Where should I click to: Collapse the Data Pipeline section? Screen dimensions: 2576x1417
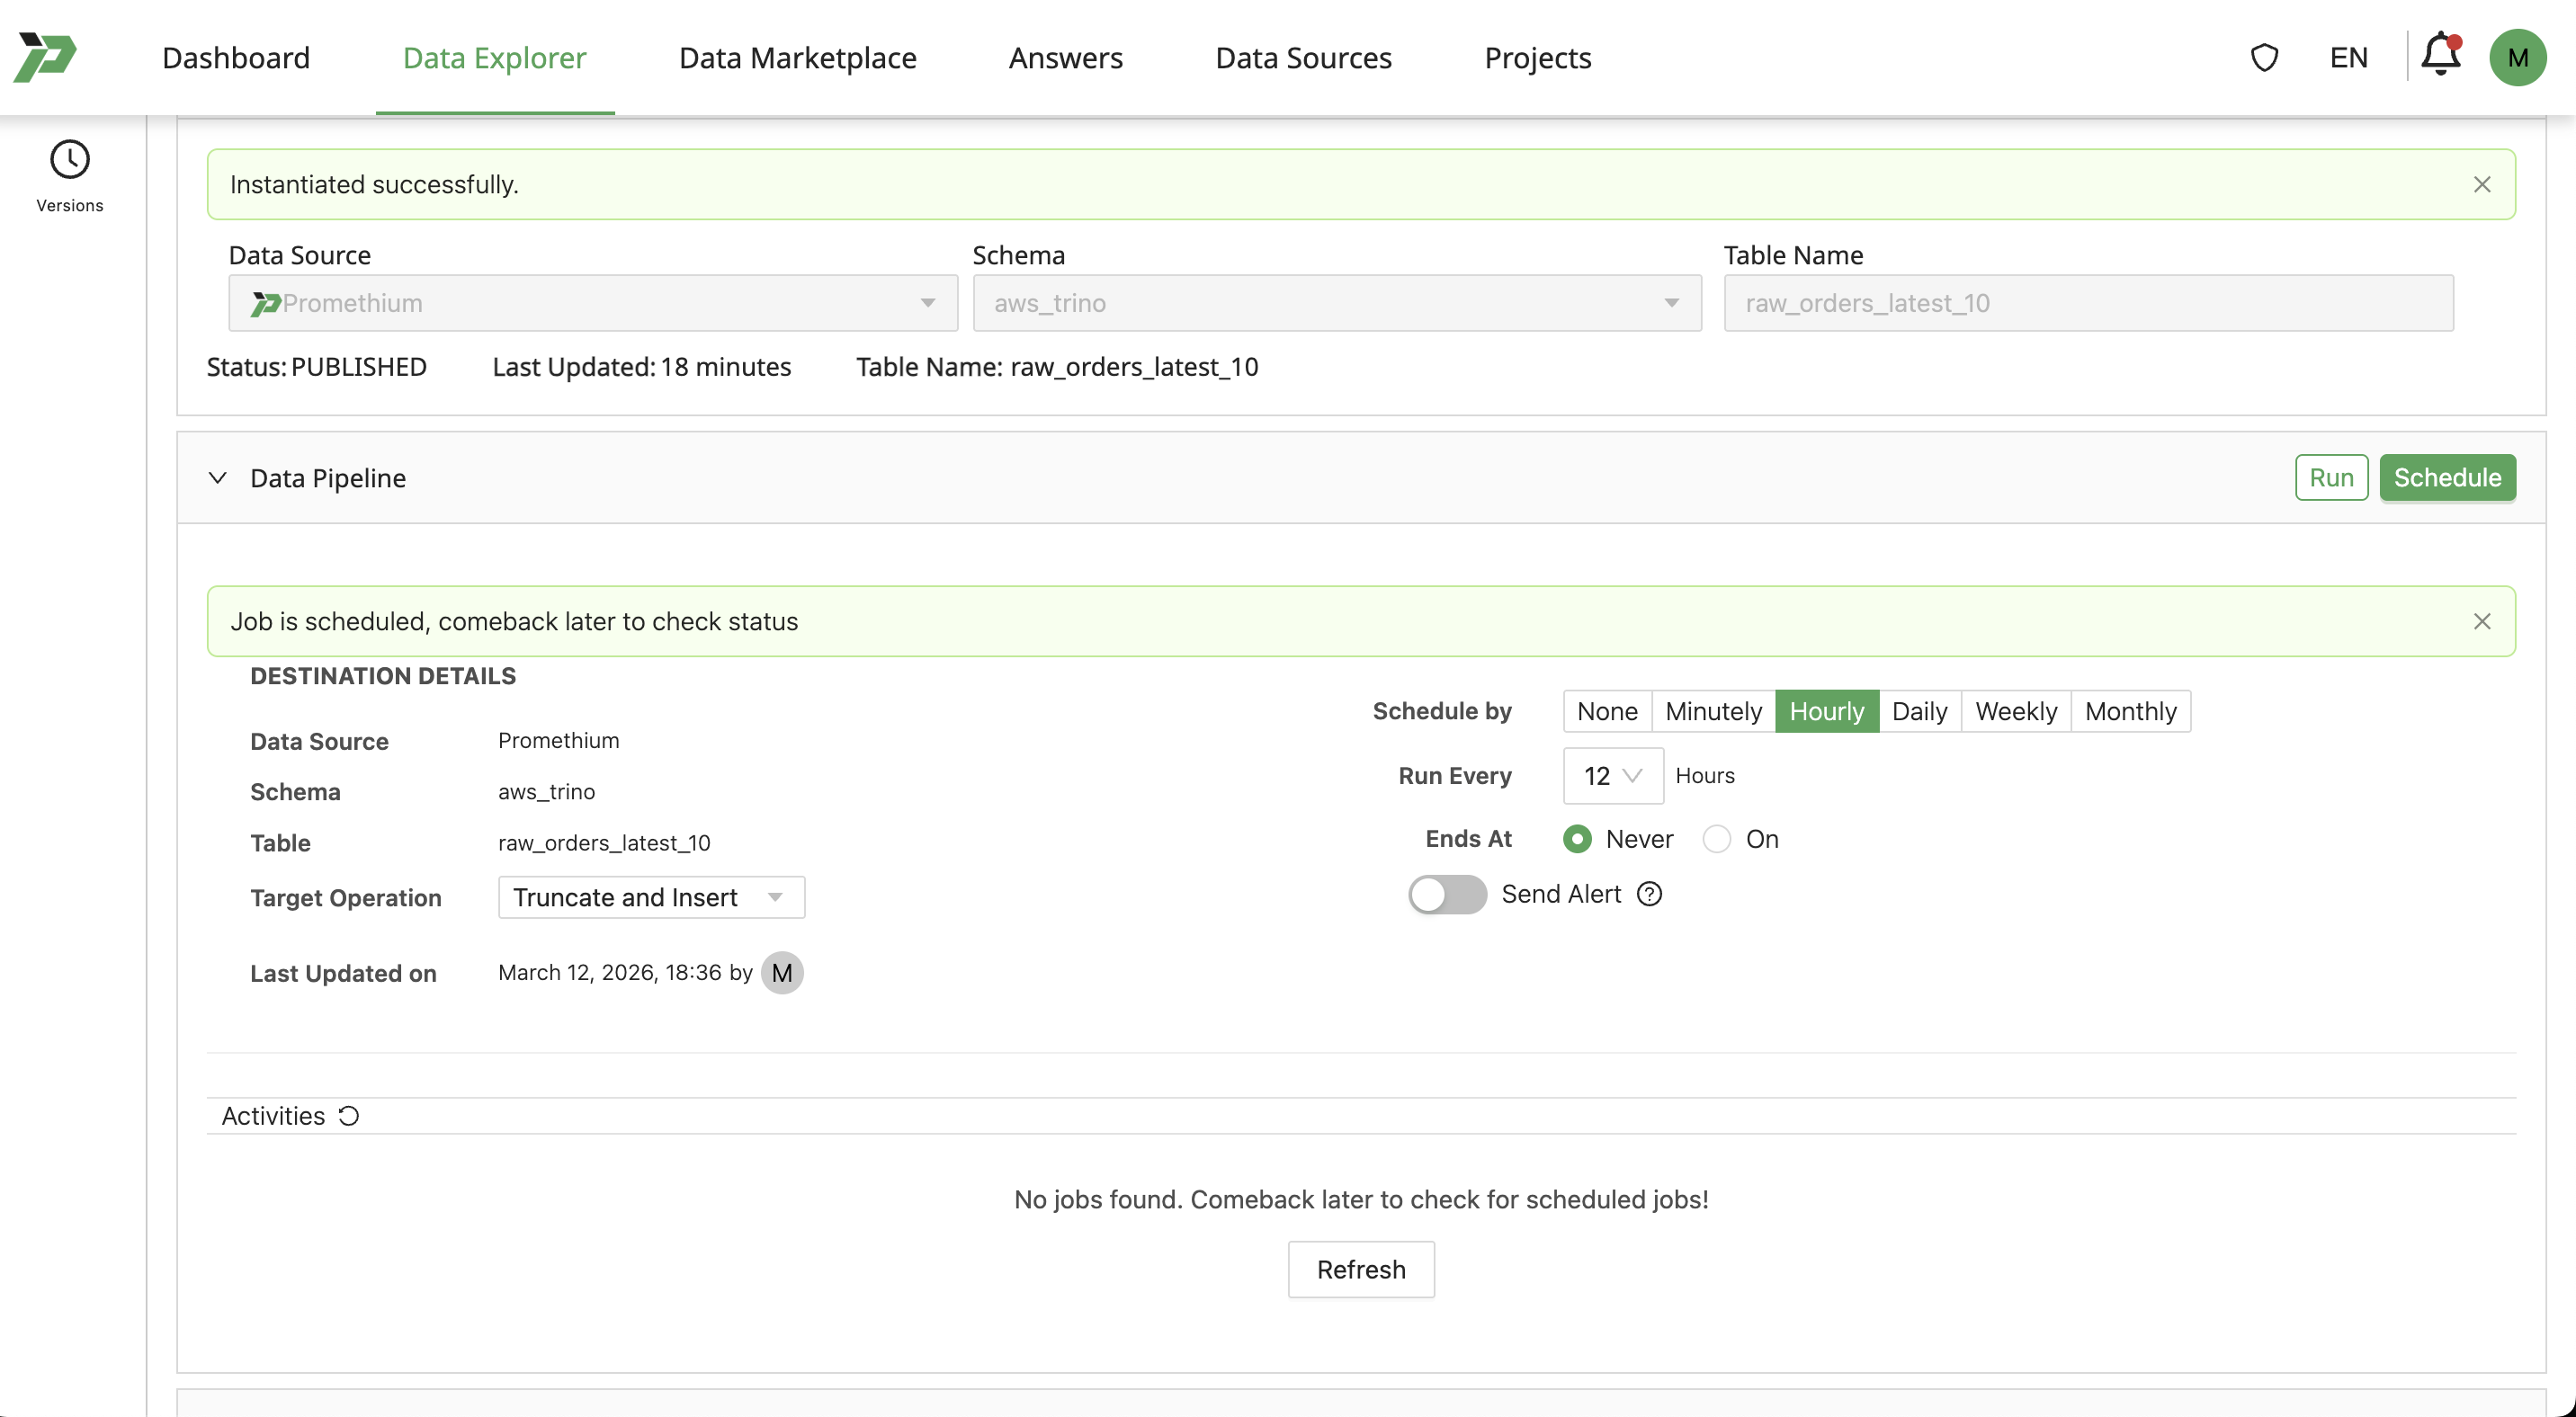click(217, 477)
